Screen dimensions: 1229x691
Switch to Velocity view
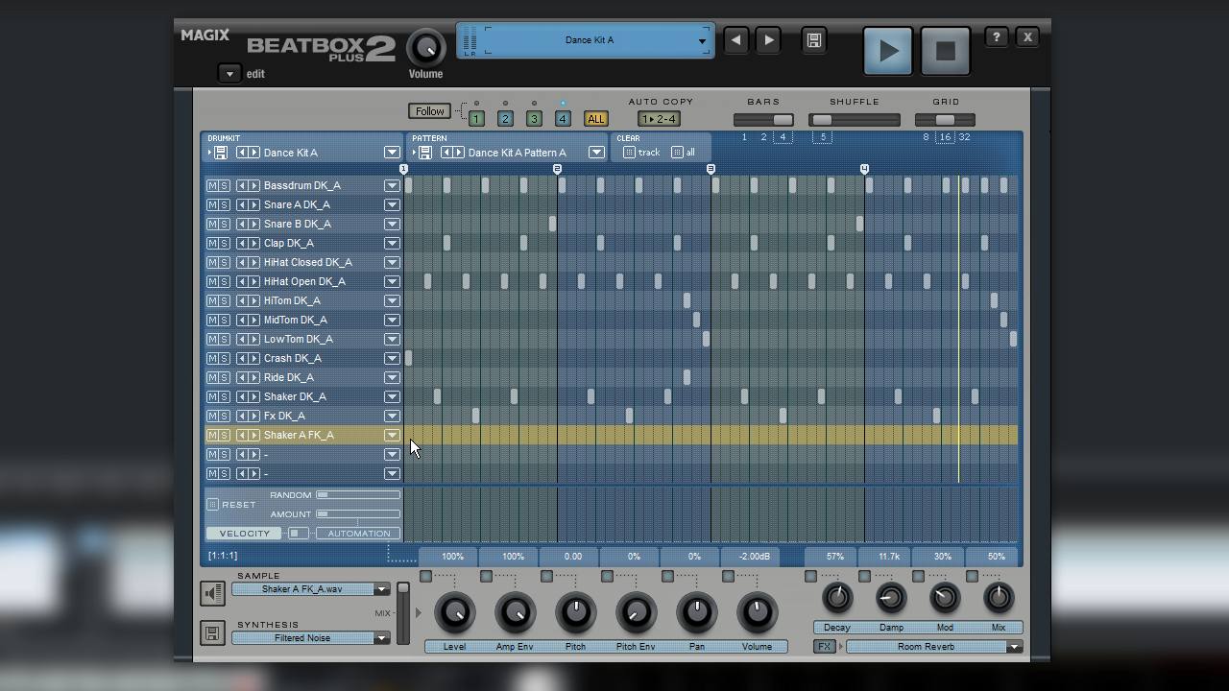[x=245, y=534]
